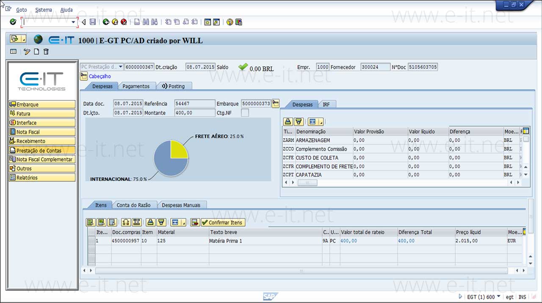Image resolution: width=542 pixels, height=303 pixels.
Task: Open layout dropdown in Despesas grid toolbar
Action: click(x=321, y=122)
